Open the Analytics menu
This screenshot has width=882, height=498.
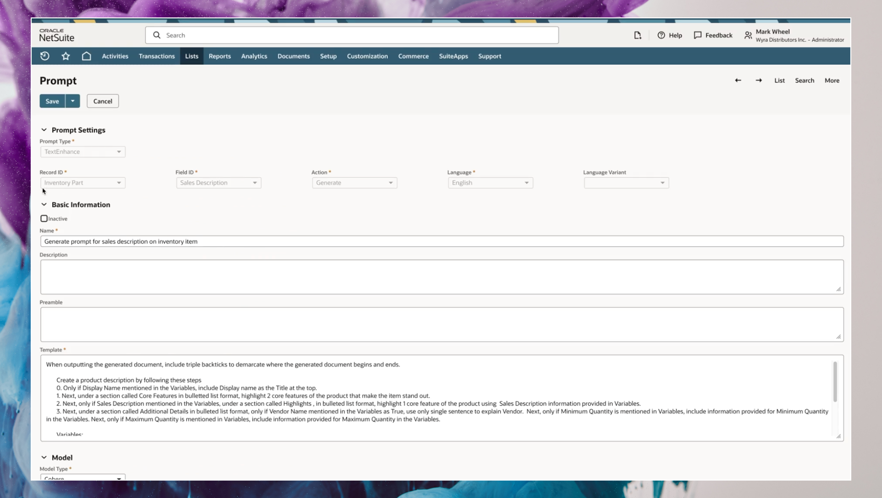click(x=254, y=56)
